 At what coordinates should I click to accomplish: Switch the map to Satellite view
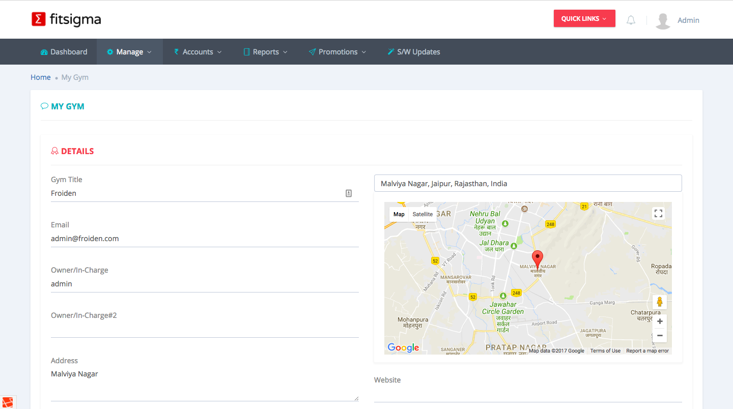422,214
